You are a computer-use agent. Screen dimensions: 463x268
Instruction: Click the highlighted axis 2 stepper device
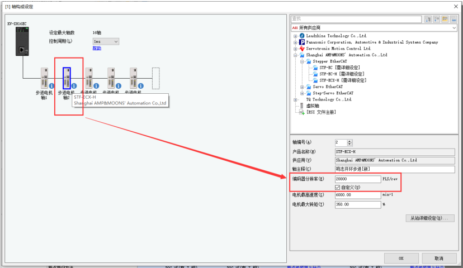coord(67,77)
